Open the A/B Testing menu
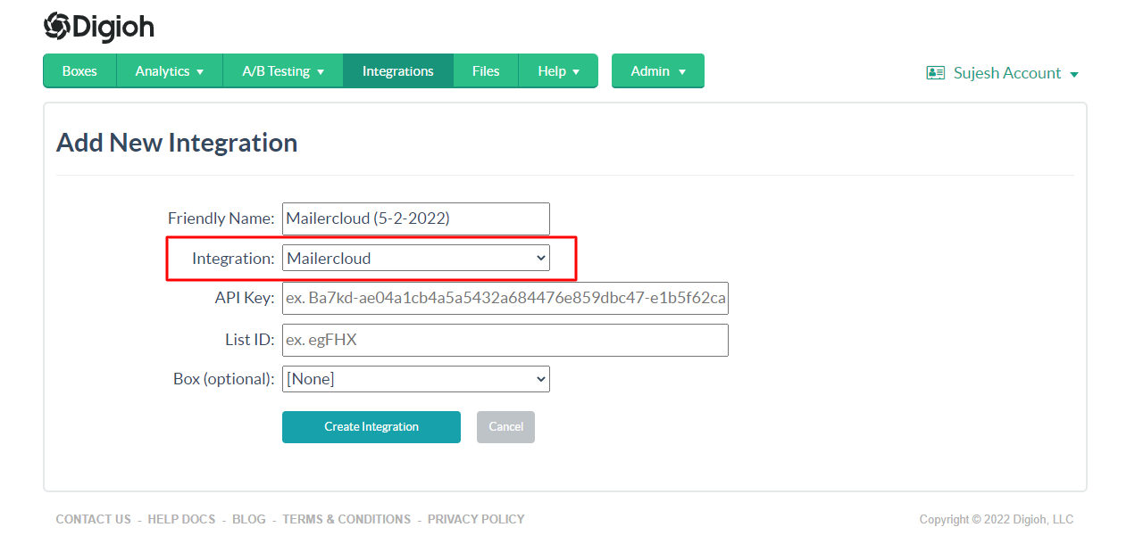 [283, 71]
